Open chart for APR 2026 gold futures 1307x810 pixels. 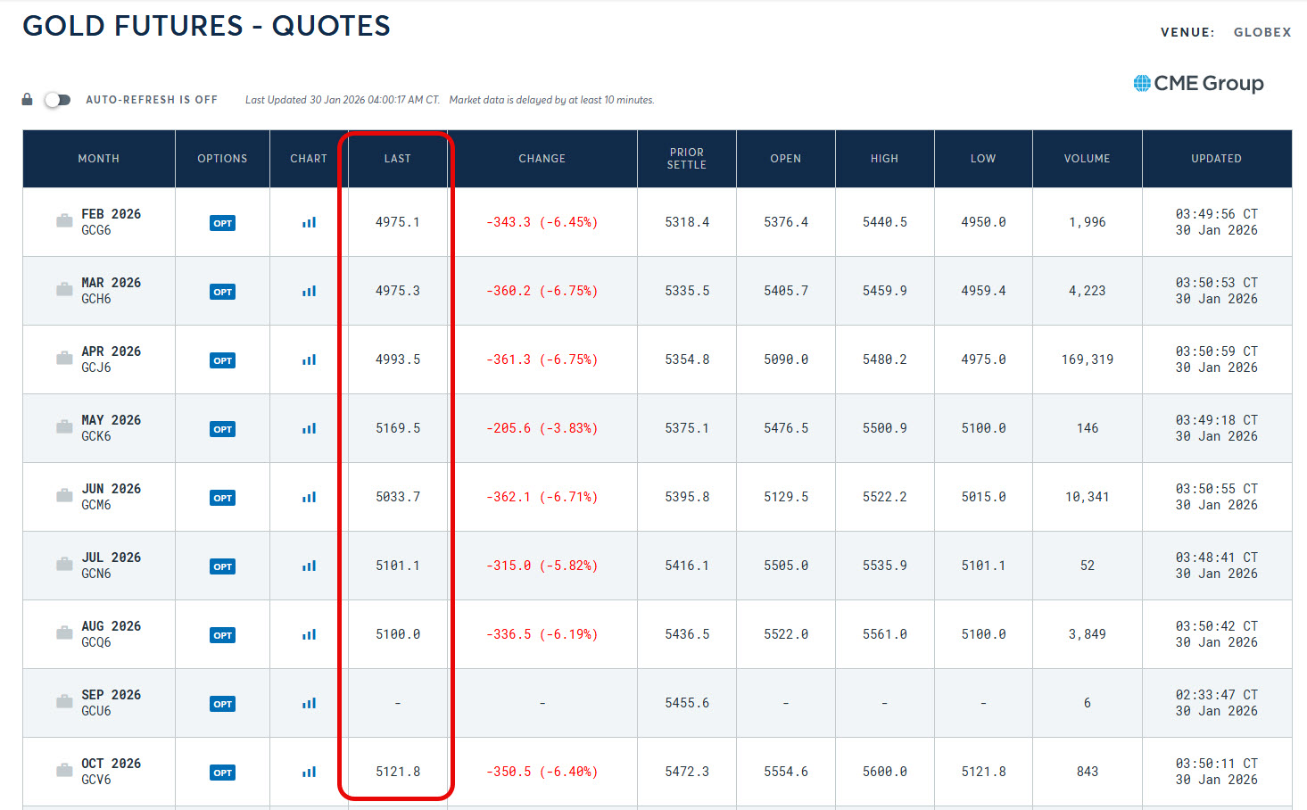pyautogui.click(x=309, y=360)
